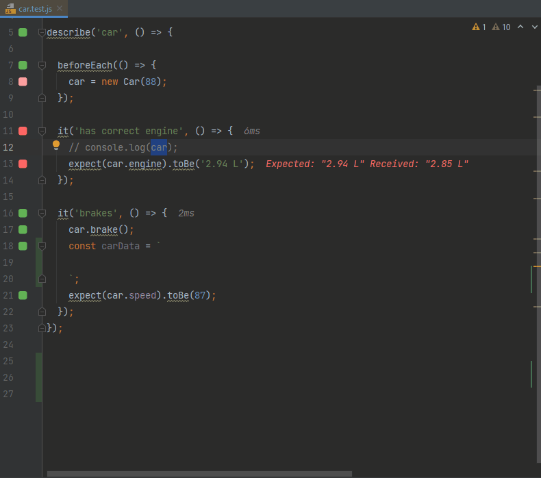
Task: Click the green gutter icon on the car.brake() line
Action: (x=23, y=229)
